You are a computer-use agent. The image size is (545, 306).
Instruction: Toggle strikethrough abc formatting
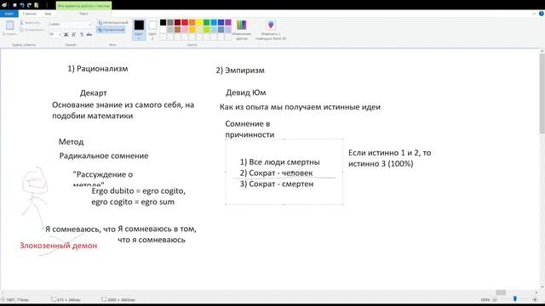tap(89, 34)
